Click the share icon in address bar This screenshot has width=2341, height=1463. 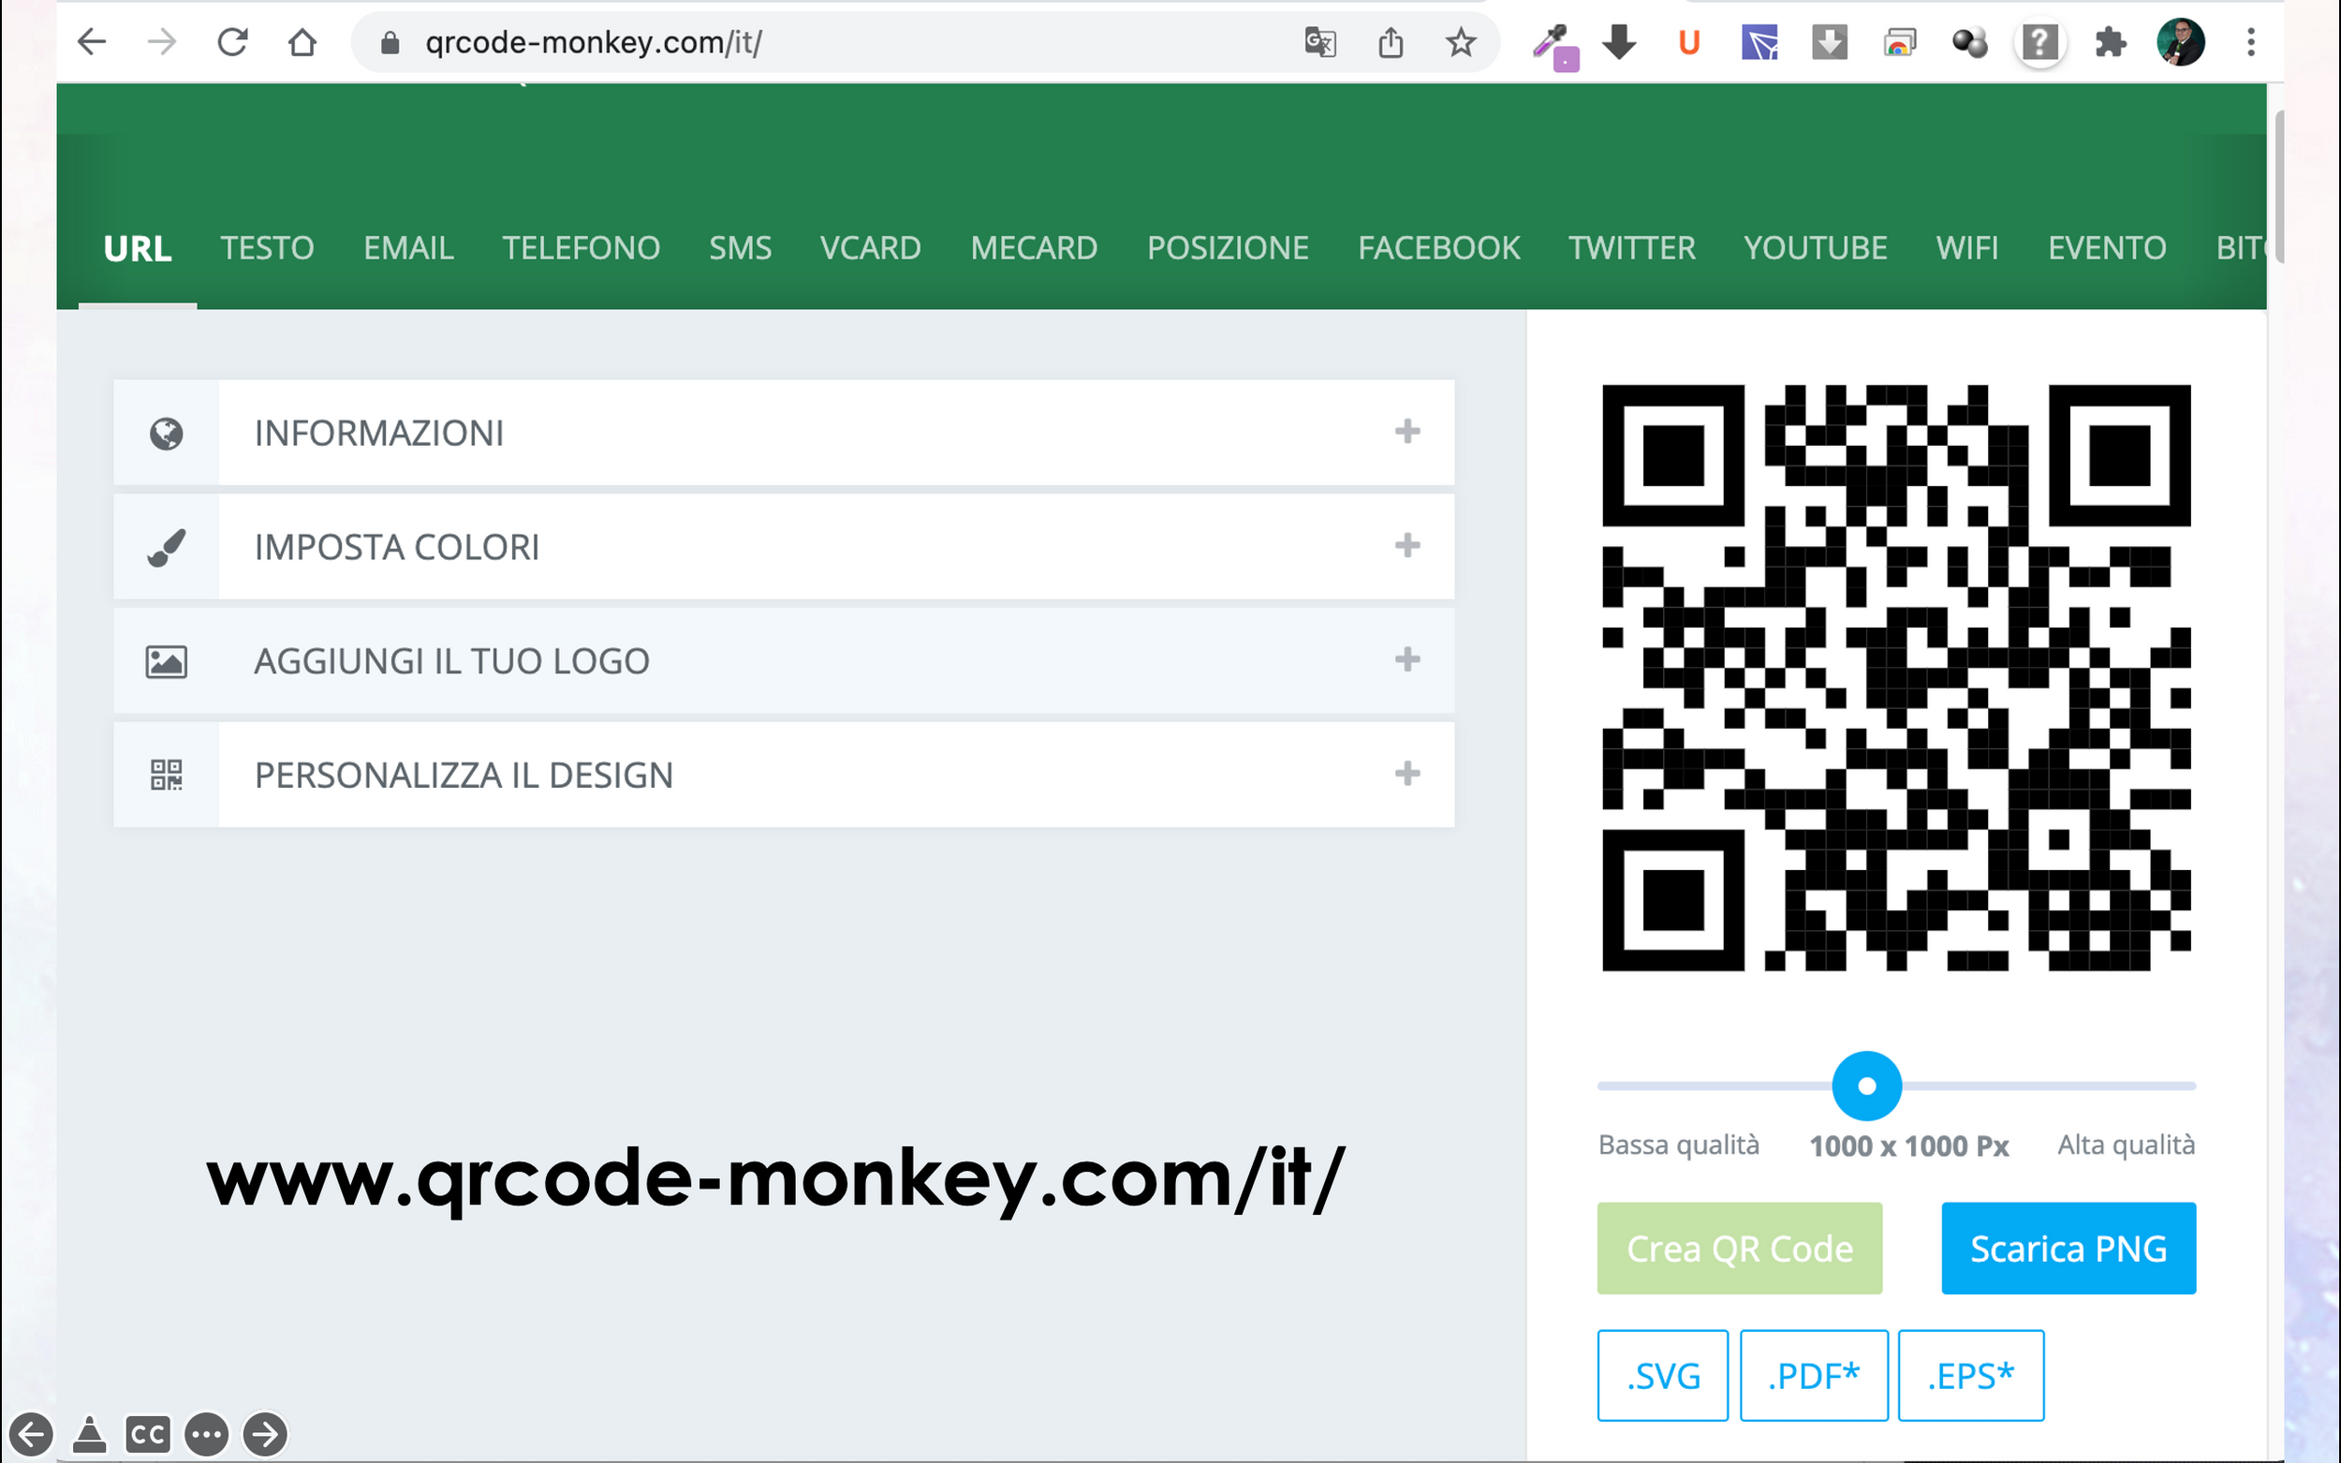[1391, 42]
